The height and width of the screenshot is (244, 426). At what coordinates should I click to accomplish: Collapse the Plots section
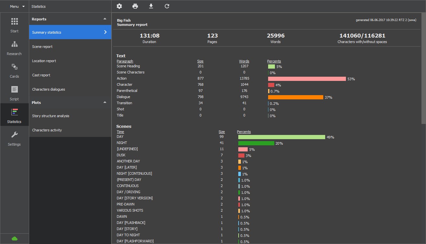tap(105, 103)
